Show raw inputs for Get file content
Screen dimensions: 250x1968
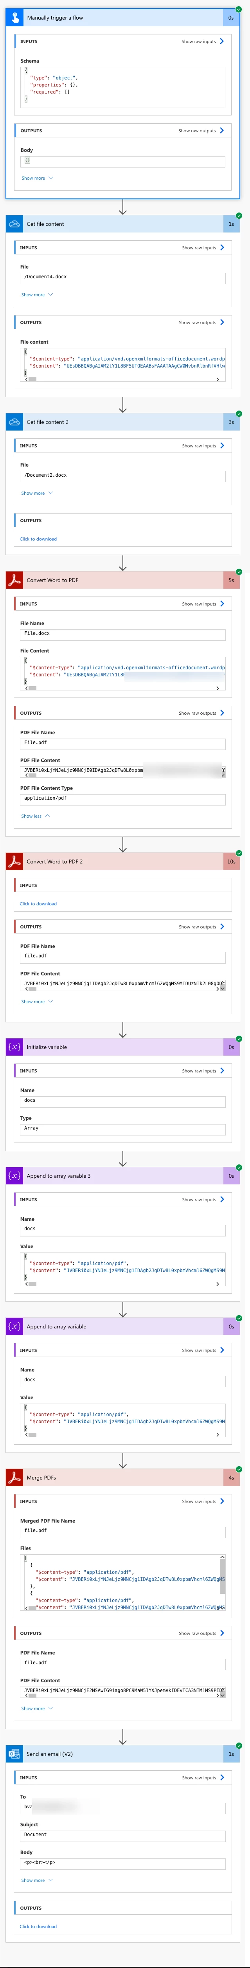click(203, 247)
